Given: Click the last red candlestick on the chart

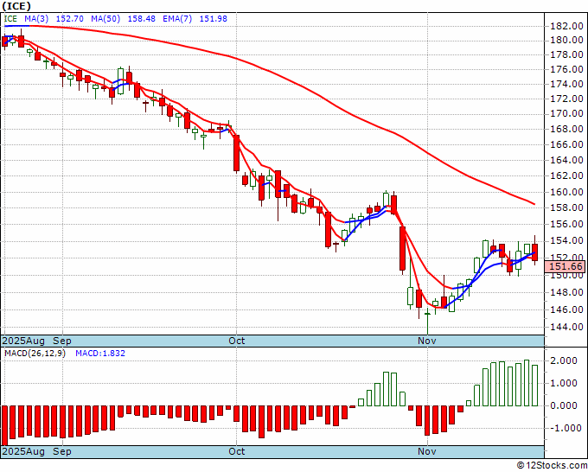Looking at the screenshot, I should 534,252.
